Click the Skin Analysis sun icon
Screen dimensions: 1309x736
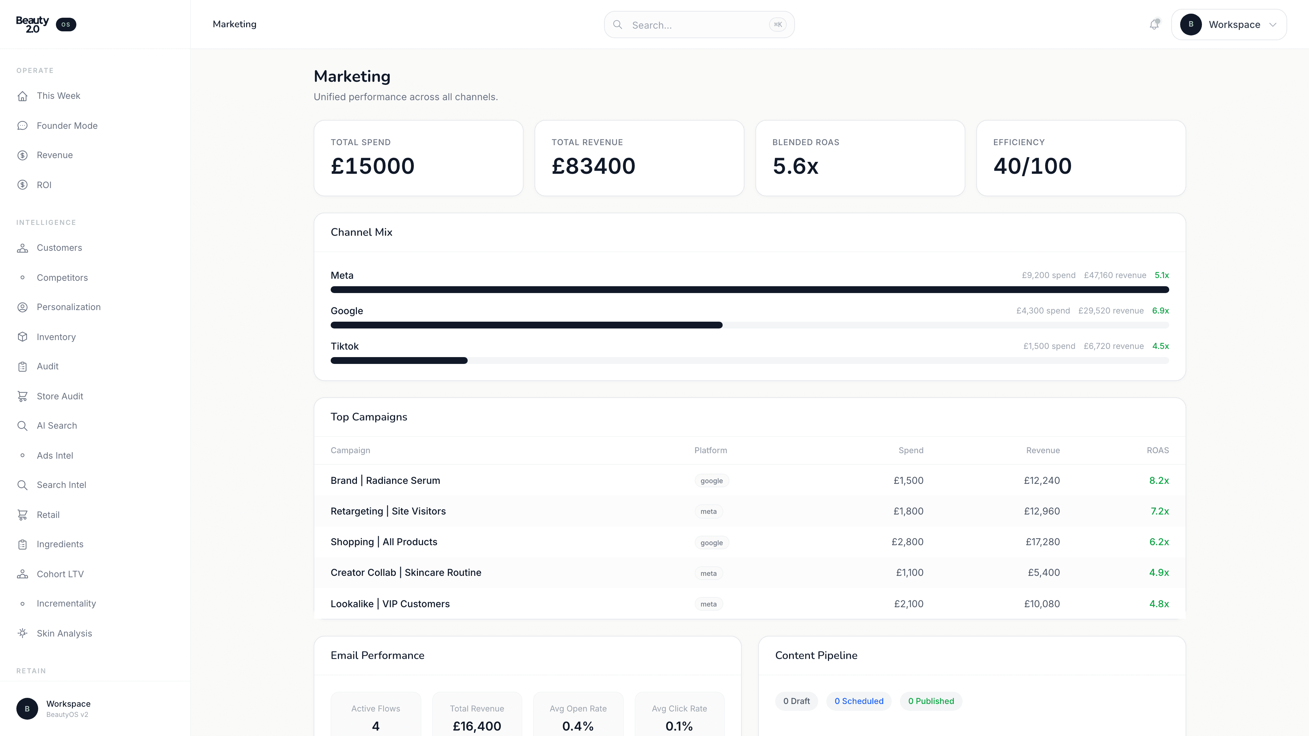coord(22,633)
